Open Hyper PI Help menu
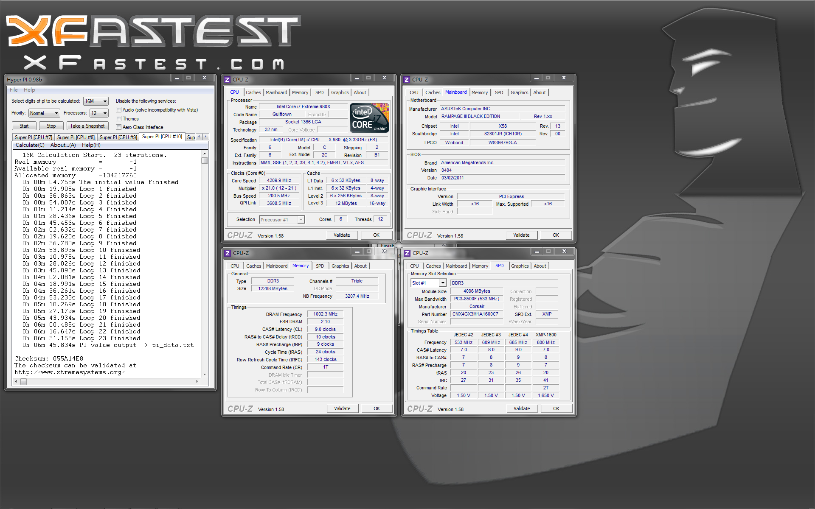 coord(29,90)
